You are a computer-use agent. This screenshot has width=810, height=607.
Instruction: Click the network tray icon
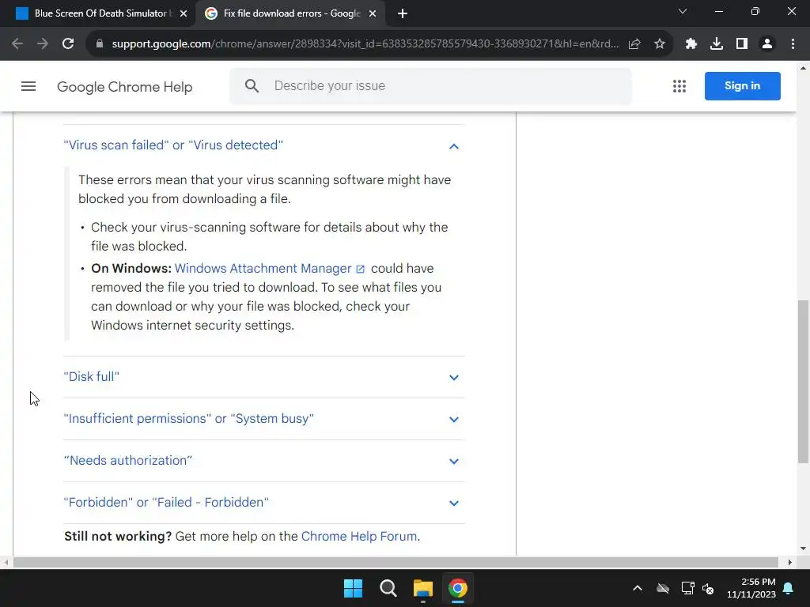coord(687,588)
